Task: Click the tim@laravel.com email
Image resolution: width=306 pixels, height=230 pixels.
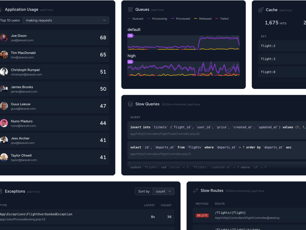Action: pyautogui.click(x=22, y=57)
